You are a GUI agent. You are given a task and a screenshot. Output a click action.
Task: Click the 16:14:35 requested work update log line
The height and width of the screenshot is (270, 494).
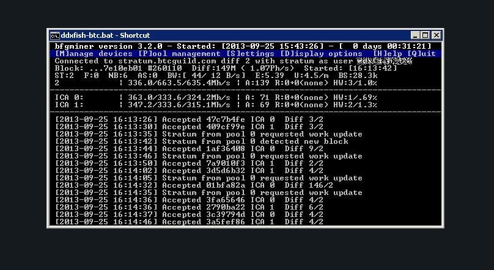tap(208, 193)
